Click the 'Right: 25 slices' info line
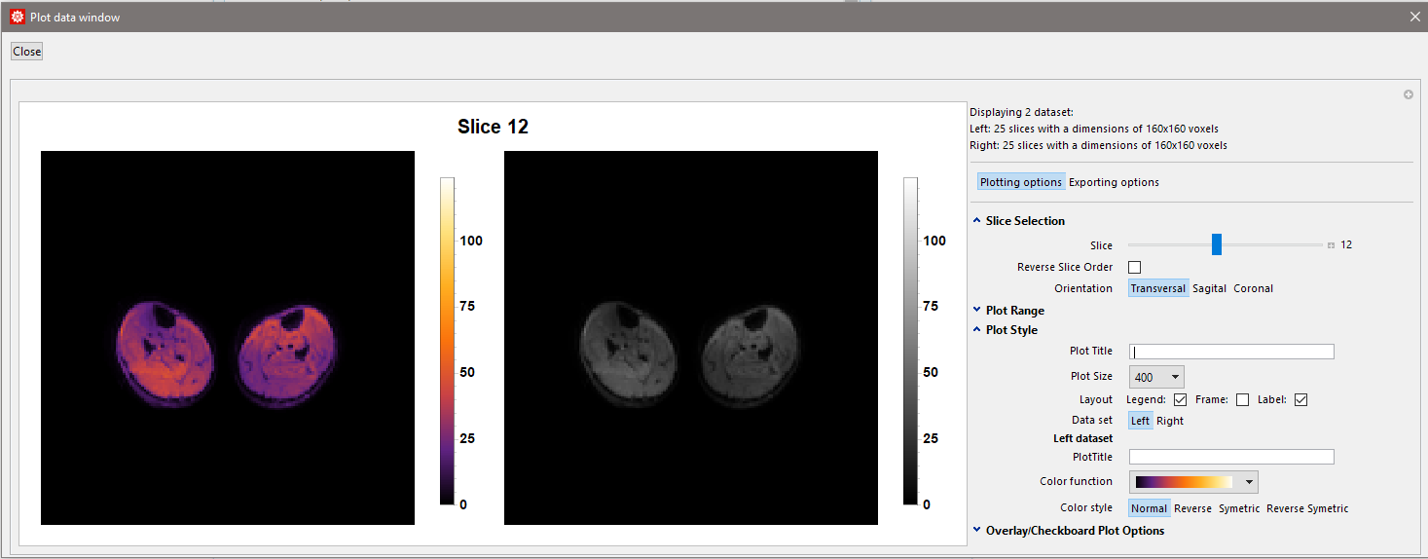The height and width of the screenshot is (559, 1428). point(1098,145)
